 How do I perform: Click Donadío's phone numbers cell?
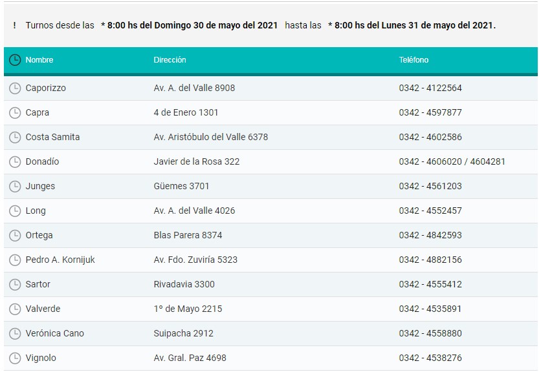[x=452, y=161]
